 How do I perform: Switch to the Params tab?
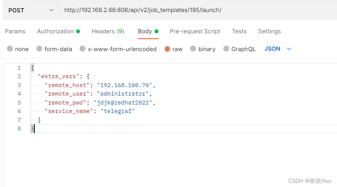[15, 31]
